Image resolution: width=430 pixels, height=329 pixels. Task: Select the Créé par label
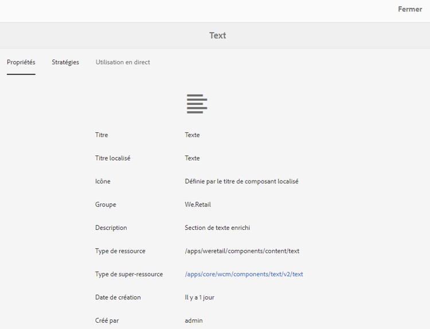click(107, 320)
